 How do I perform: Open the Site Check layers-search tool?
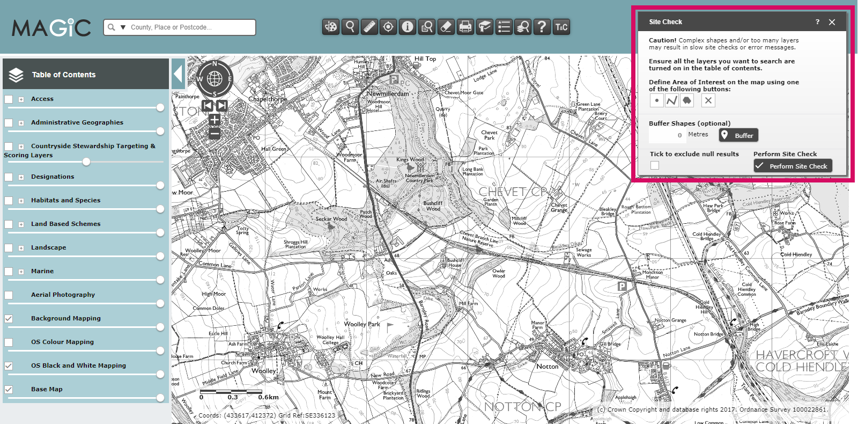click(x=523, y=26)
